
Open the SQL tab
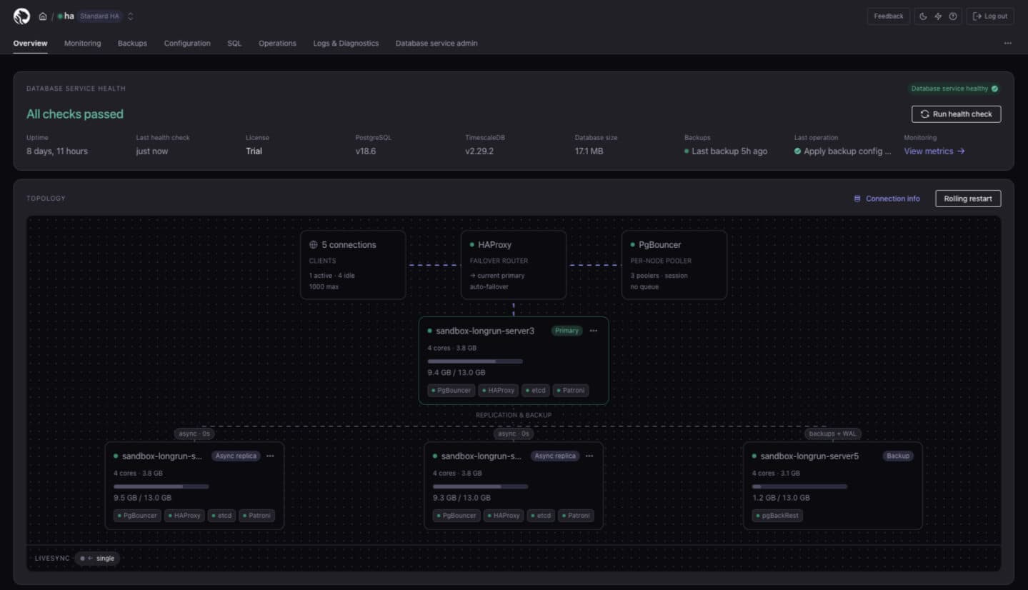234,44
